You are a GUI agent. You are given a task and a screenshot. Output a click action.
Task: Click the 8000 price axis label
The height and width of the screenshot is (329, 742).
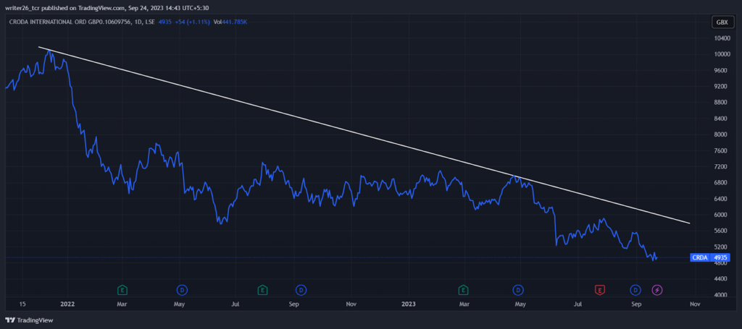click(x=721, y=134)
